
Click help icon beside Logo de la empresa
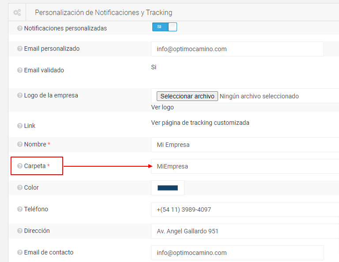coord(20,95)
